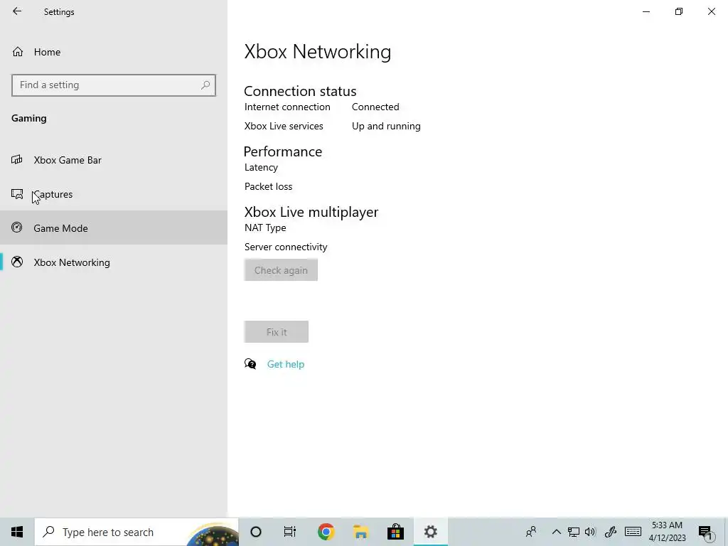Viewport: 728px width, 546px height.
Task: Click the NAT Type label
Action: click(x=265, y=228)
